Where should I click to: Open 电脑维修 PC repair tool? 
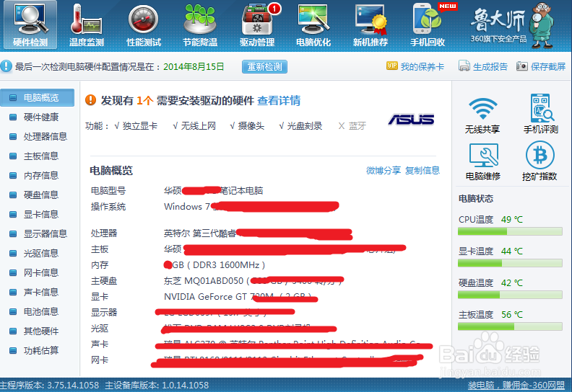tap(483, 161)
